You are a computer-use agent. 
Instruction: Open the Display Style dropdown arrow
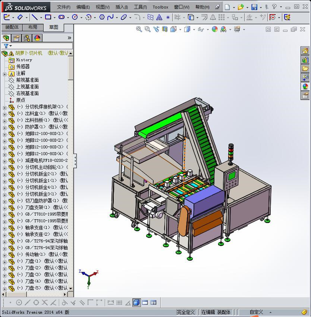tap(194, 30)
